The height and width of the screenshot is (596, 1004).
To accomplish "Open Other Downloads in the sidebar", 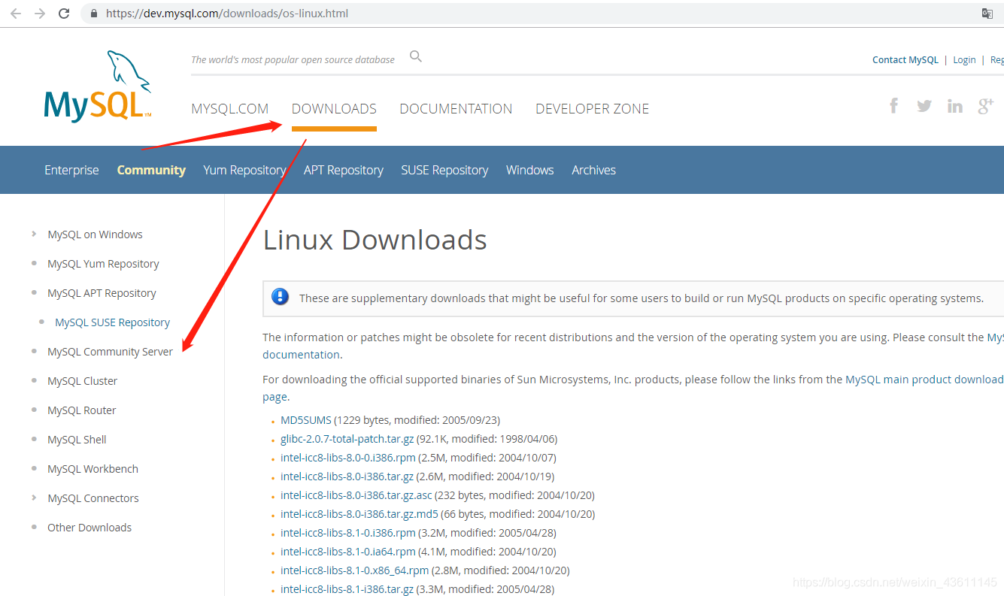I will pyautogui.click(x=89, y=528).
